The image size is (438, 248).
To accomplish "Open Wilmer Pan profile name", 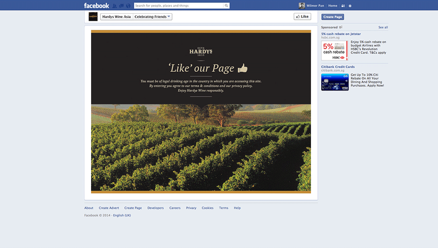I will pos(315,6).
